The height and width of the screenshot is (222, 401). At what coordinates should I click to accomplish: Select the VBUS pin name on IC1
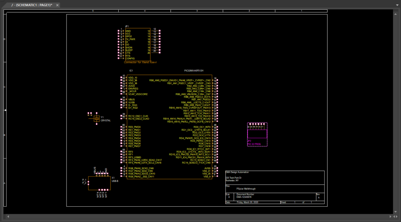132,100
